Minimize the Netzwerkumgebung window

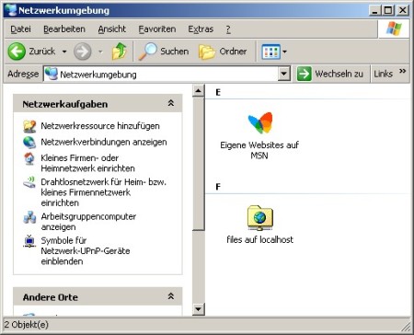[374, 10]
